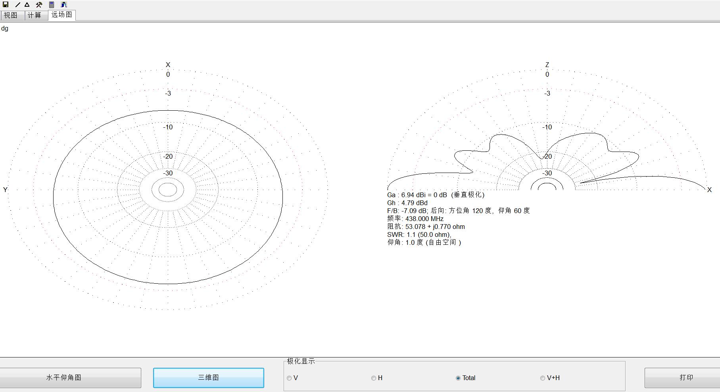Select the wire line drawing icon
This screenshot has height=392, width=720.
point(17,5)
